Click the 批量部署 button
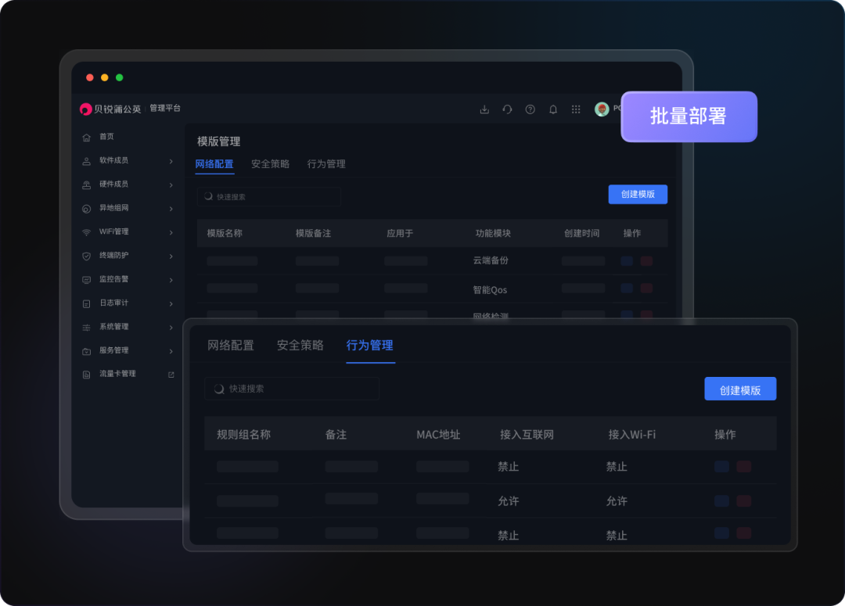Viewport: 845px width, 606px height. click(689, 117)
